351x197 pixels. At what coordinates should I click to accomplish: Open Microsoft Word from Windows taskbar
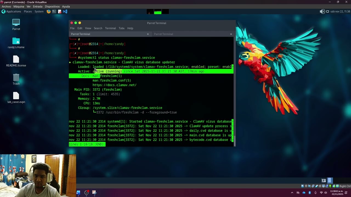(x=78, y=192)
